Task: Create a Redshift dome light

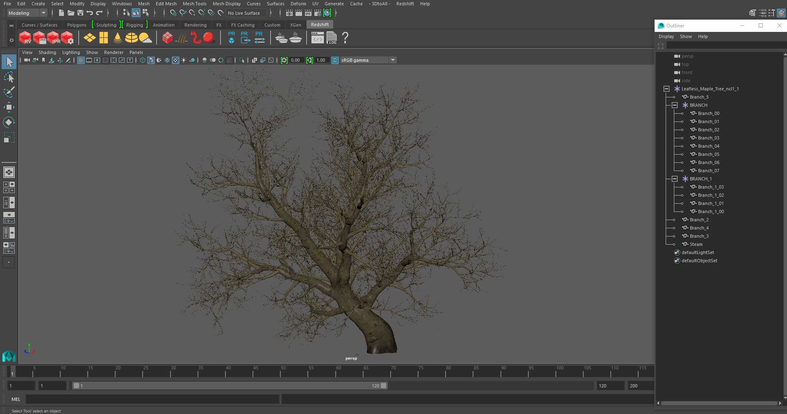Action: click(x=131, y=38)
